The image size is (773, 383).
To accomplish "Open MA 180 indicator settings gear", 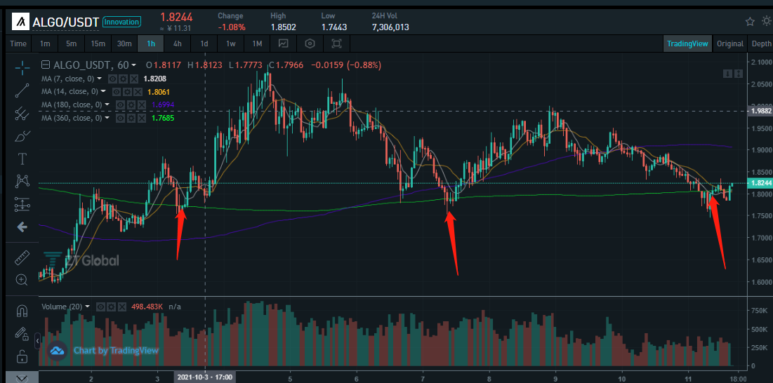I will tap(131, 105).
